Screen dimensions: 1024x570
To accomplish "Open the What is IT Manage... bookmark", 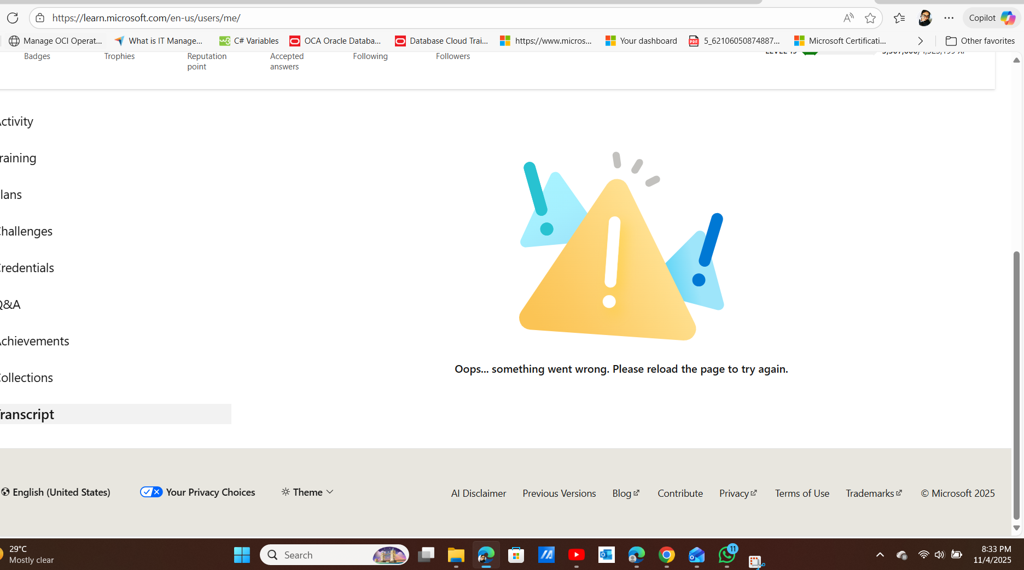I will point(159,41).
